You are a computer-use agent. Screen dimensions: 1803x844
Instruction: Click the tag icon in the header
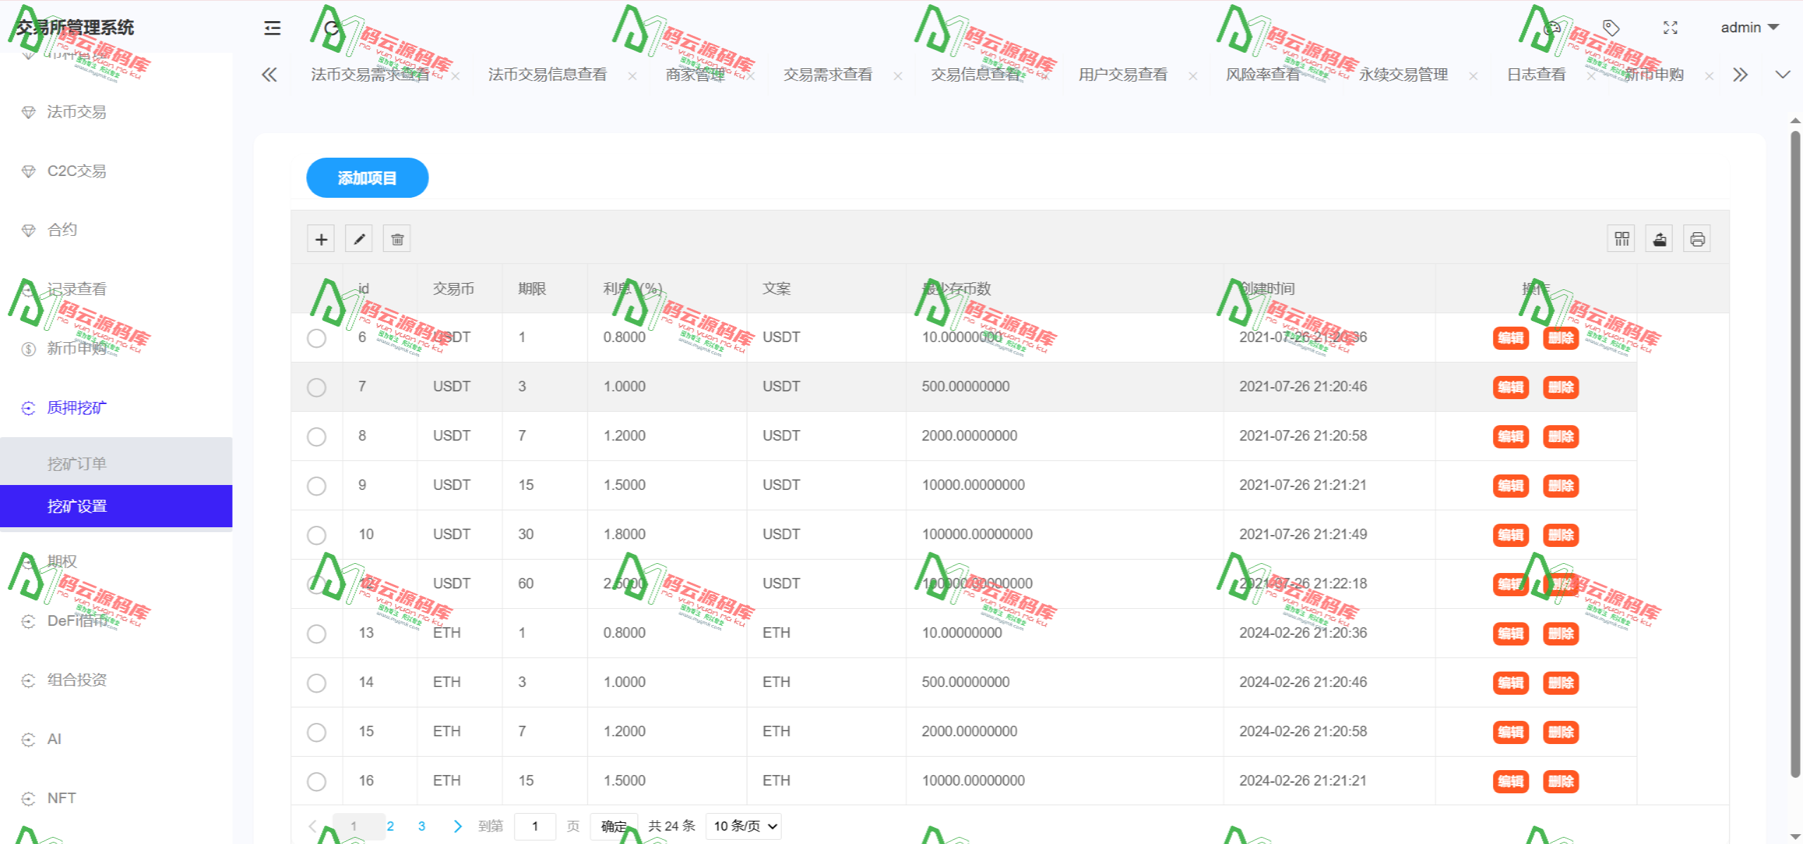[x=1611, y=27]
